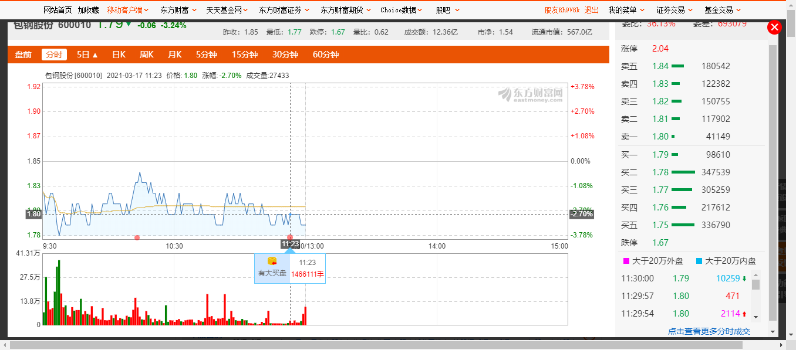Click the magenta large outer-volume legend square

(626, 261)
